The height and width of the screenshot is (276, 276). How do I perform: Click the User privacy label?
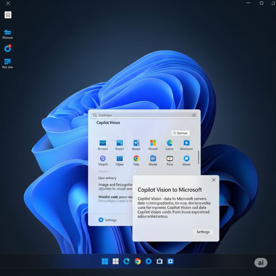[107, 178]
